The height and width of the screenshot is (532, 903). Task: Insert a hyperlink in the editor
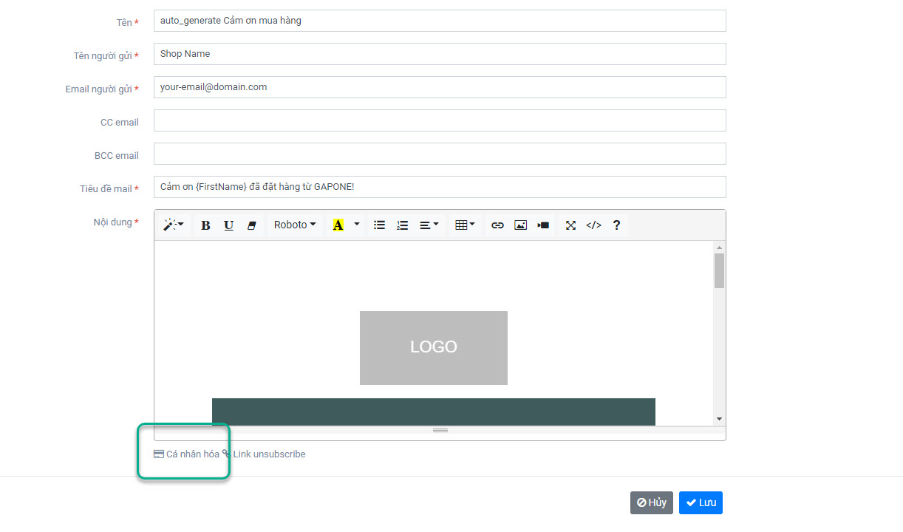tap(497, 225)
